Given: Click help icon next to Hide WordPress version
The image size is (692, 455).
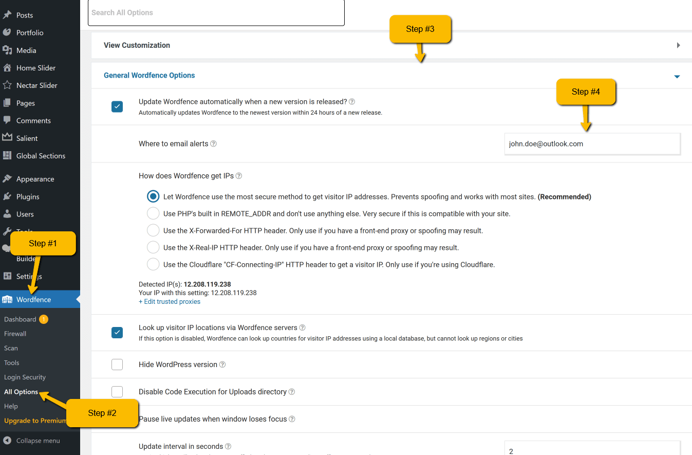Looking at the screenshot, I should click(x=222, y=365).
